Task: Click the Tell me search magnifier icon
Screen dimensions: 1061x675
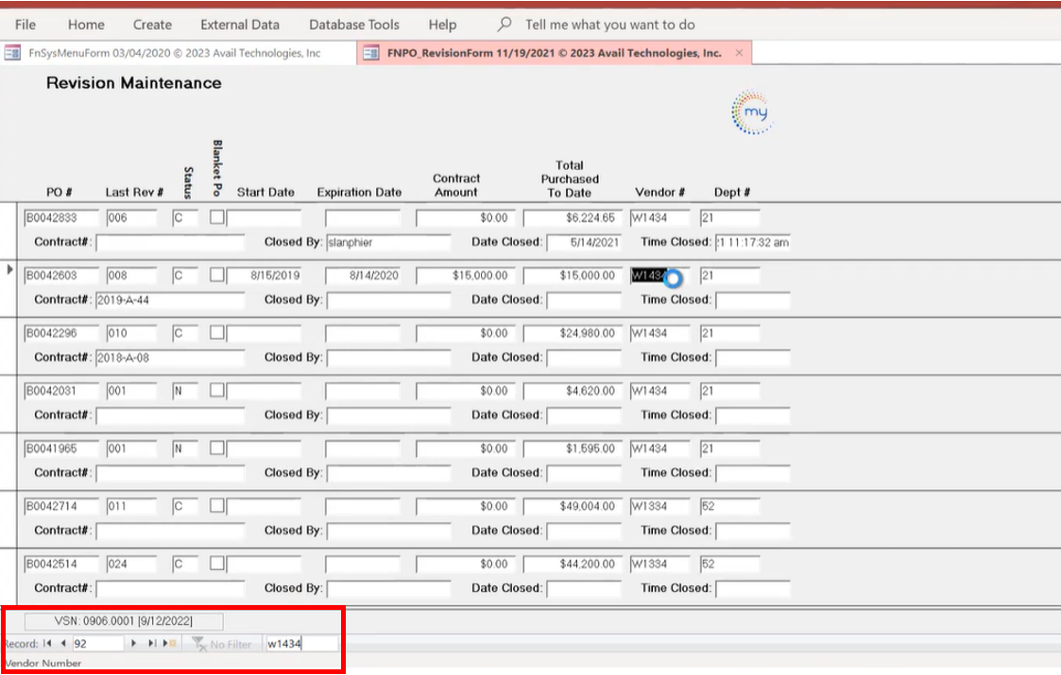Action: (505, 25)
